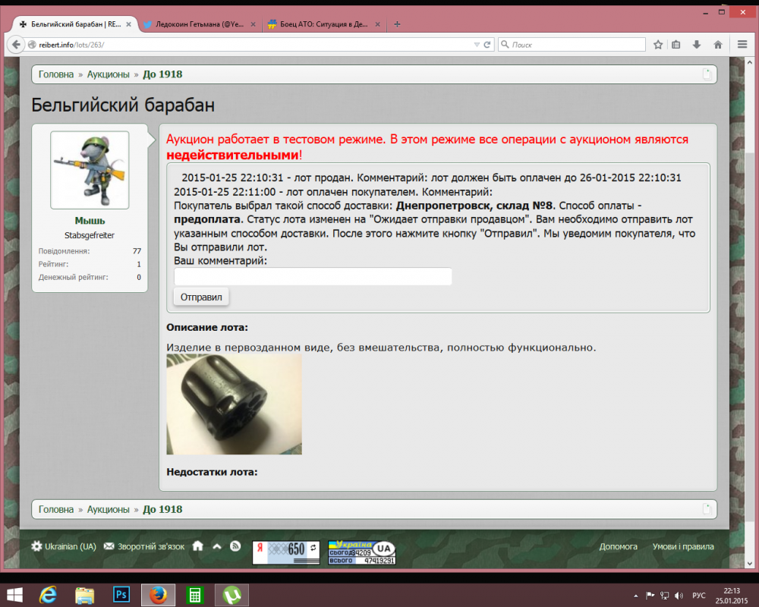Viewport: 759px width, 607px height.
Task: Open volume speaker tray icon
Action: click(679, 596)
